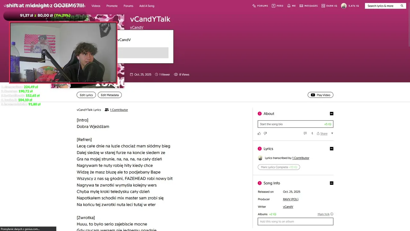
Task: Click the line ending with siódmy bieg
Action: tap(124, 146)
